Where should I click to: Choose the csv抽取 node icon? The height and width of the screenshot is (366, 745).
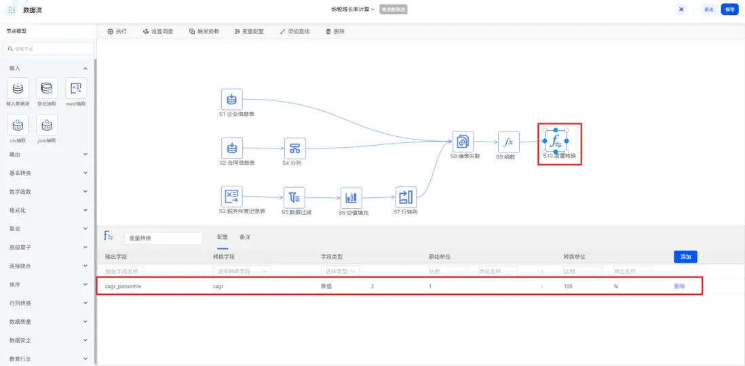point(18,125)
